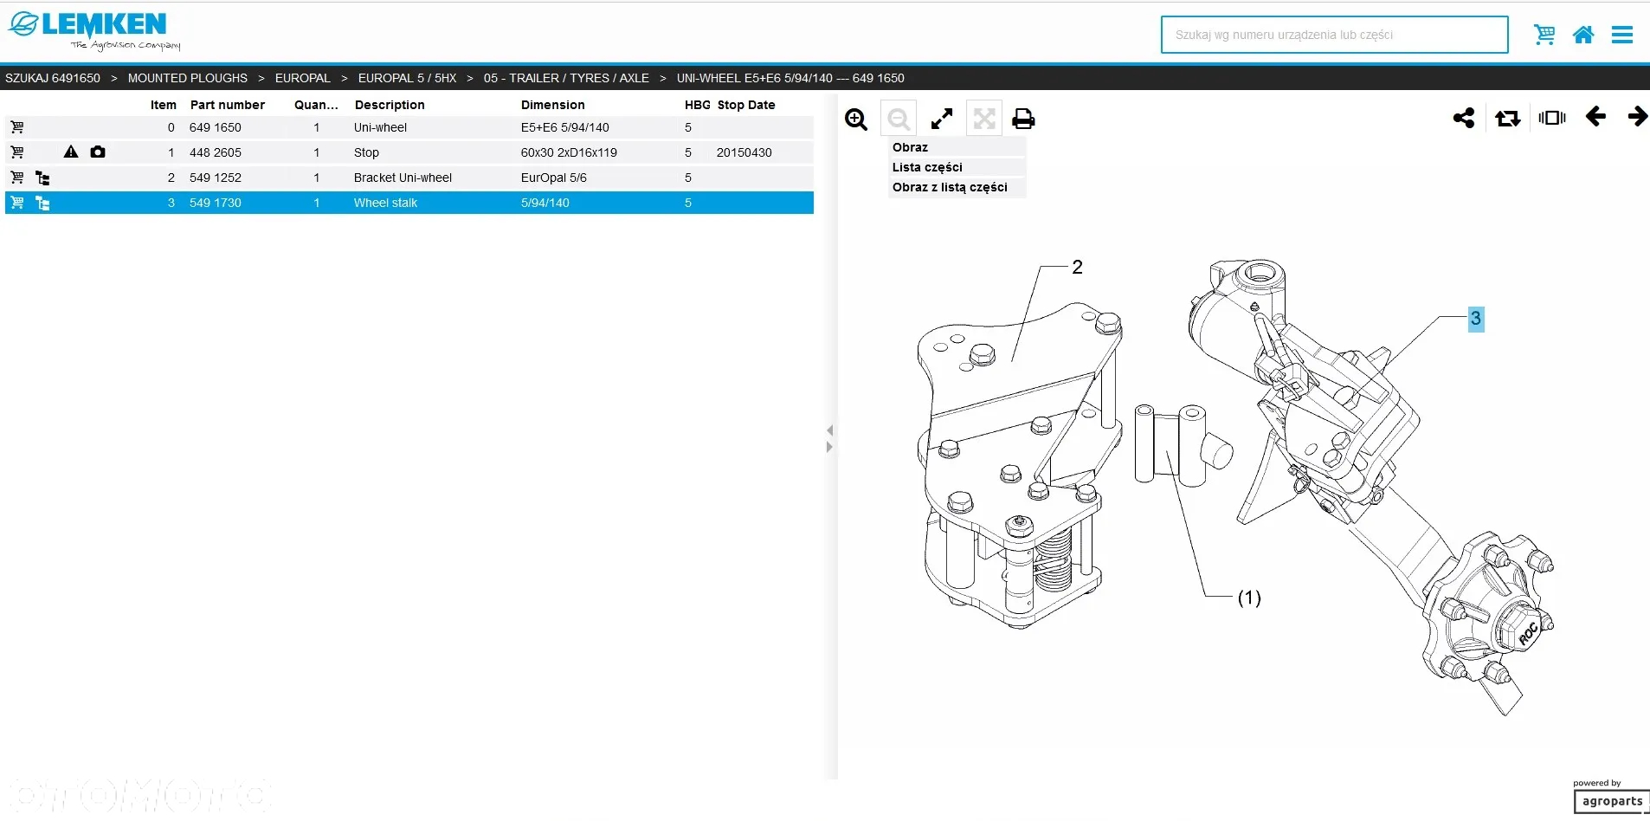
Task: Sort by the Dimension column header
Action: pos(552,105)
